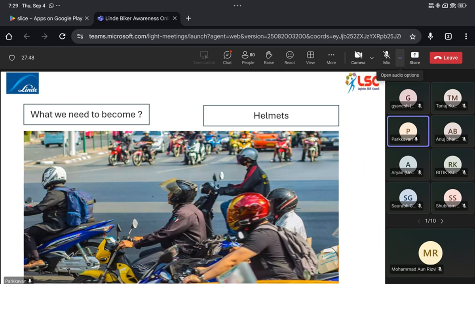475x316 pixels.
Task: Open audio options via the mic chevron
Action: (x=400, y=58)
